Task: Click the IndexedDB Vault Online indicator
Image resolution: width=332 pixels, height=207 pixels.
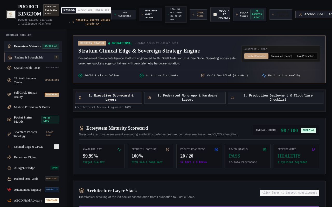Action: (x=150, y=14)
